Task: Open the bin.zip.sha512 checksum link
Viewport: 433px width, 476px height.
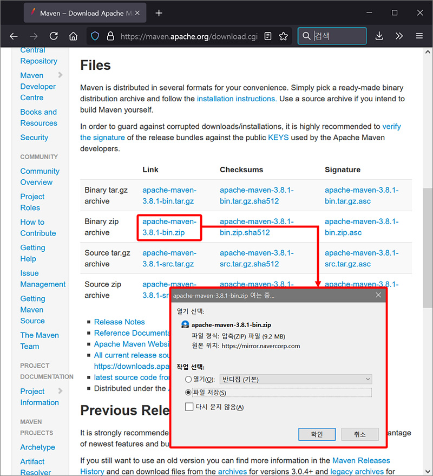Action: [257, 227]
